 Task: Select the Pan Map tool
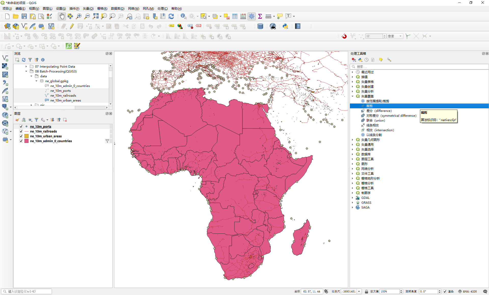(x=62, y=16)
